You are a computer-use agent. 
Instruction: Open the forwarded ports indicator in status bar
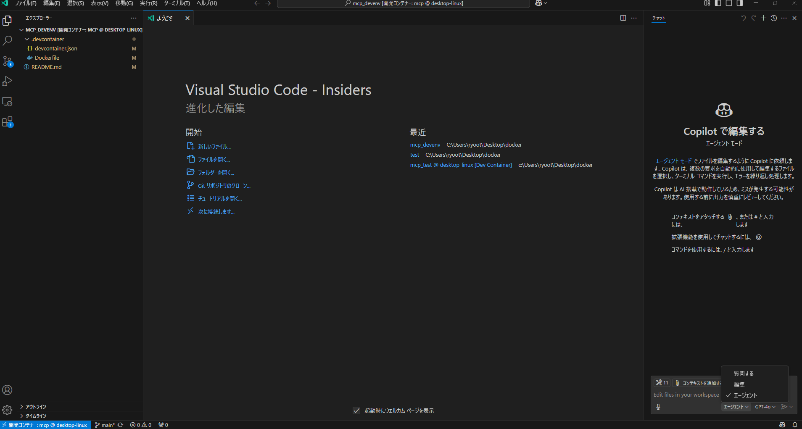pos(163,425)
